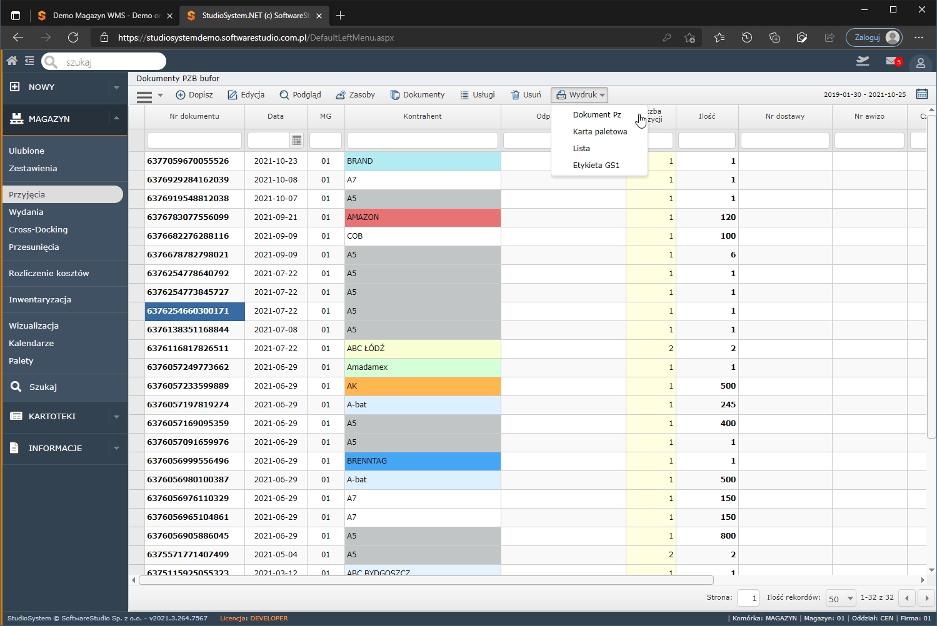
Task: Go to next page of records
Action: pos(926,598)
